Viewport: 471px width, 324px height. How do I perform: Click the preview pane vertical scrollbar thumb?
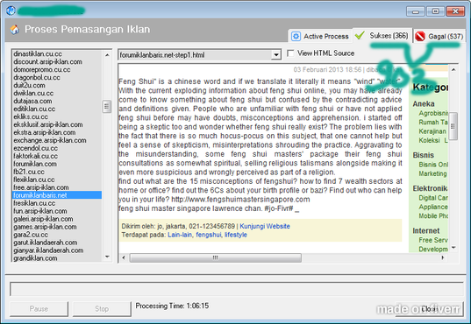(x=453, y=126)
